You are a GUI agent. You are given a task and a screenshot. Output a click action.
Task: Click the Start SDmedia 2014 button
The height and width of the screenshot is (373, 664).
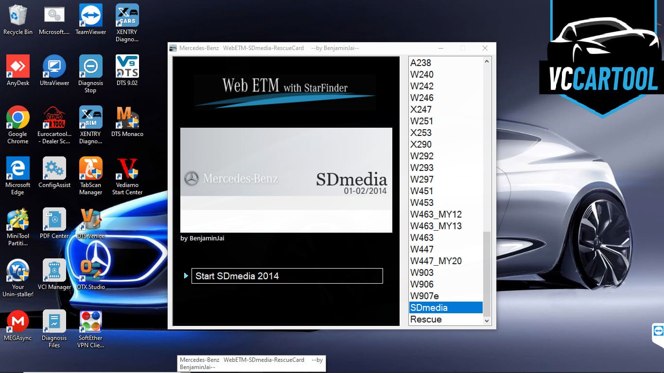pyautogui.click(x=287, y=276)
